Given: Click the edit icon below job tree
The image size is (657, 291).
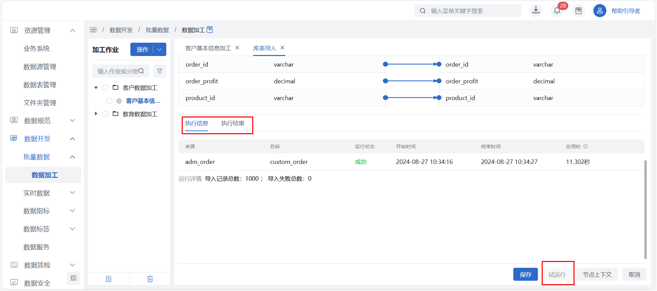Looking at the screenshot, I should click(109, 279).
